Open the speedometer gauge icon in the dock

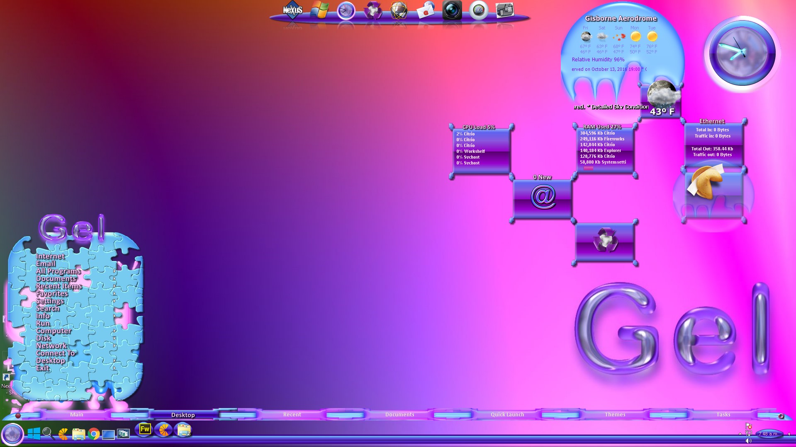click(x=478, y=10)
